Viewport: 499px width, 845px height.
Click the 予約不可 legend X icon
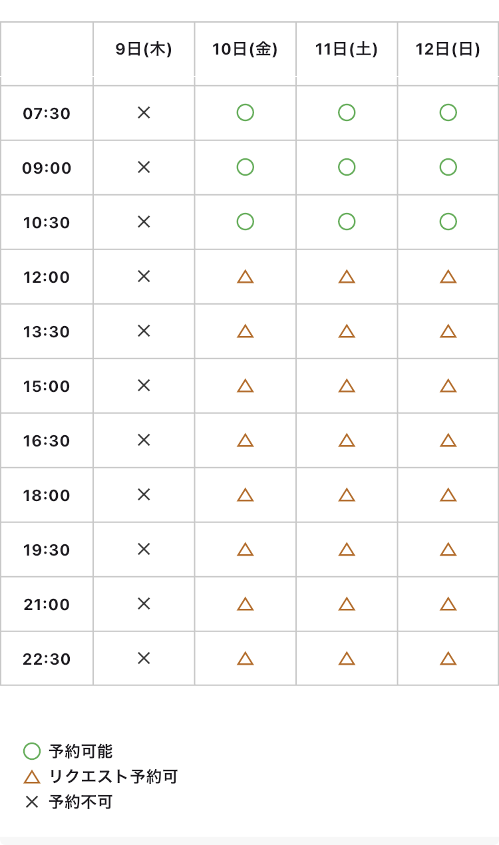point(31,802)
